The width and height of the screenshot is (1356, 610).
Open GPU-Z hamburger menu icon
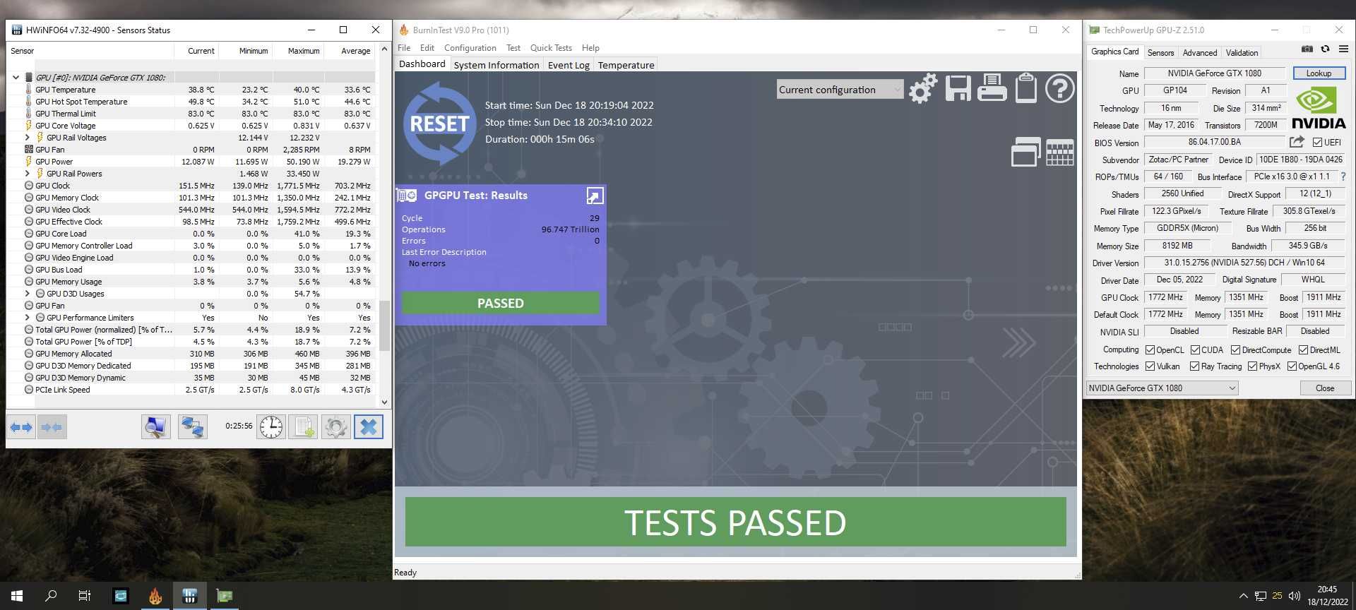coord(1343,49)
